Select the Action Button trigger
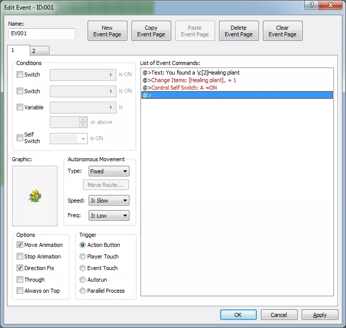 pos(83,245)
